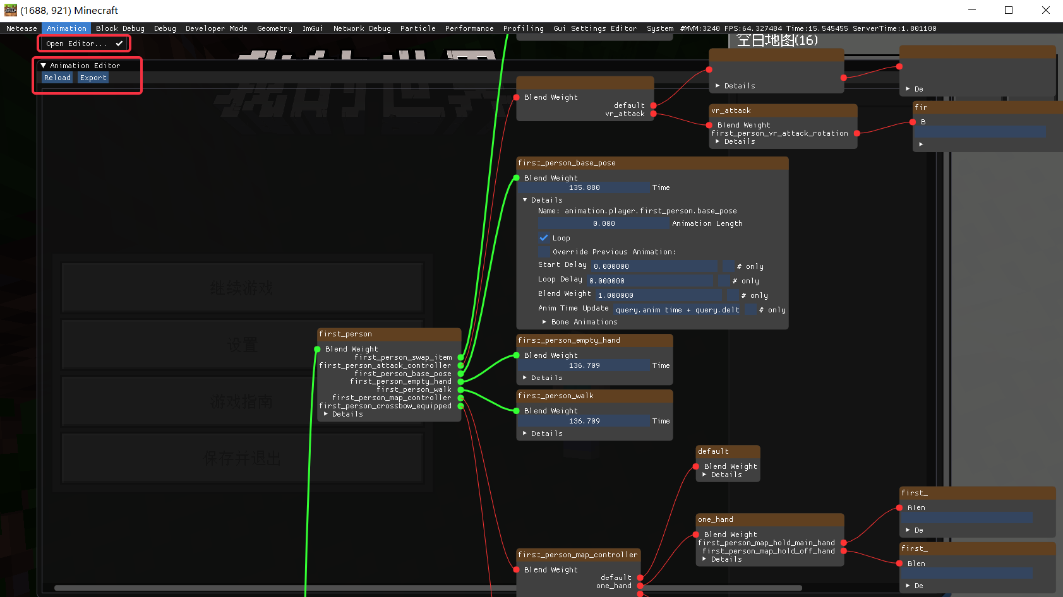Screen dimensions: 1063x597
Task: Click the first_person_crossbow_equipped output pin
Action: 460,406
